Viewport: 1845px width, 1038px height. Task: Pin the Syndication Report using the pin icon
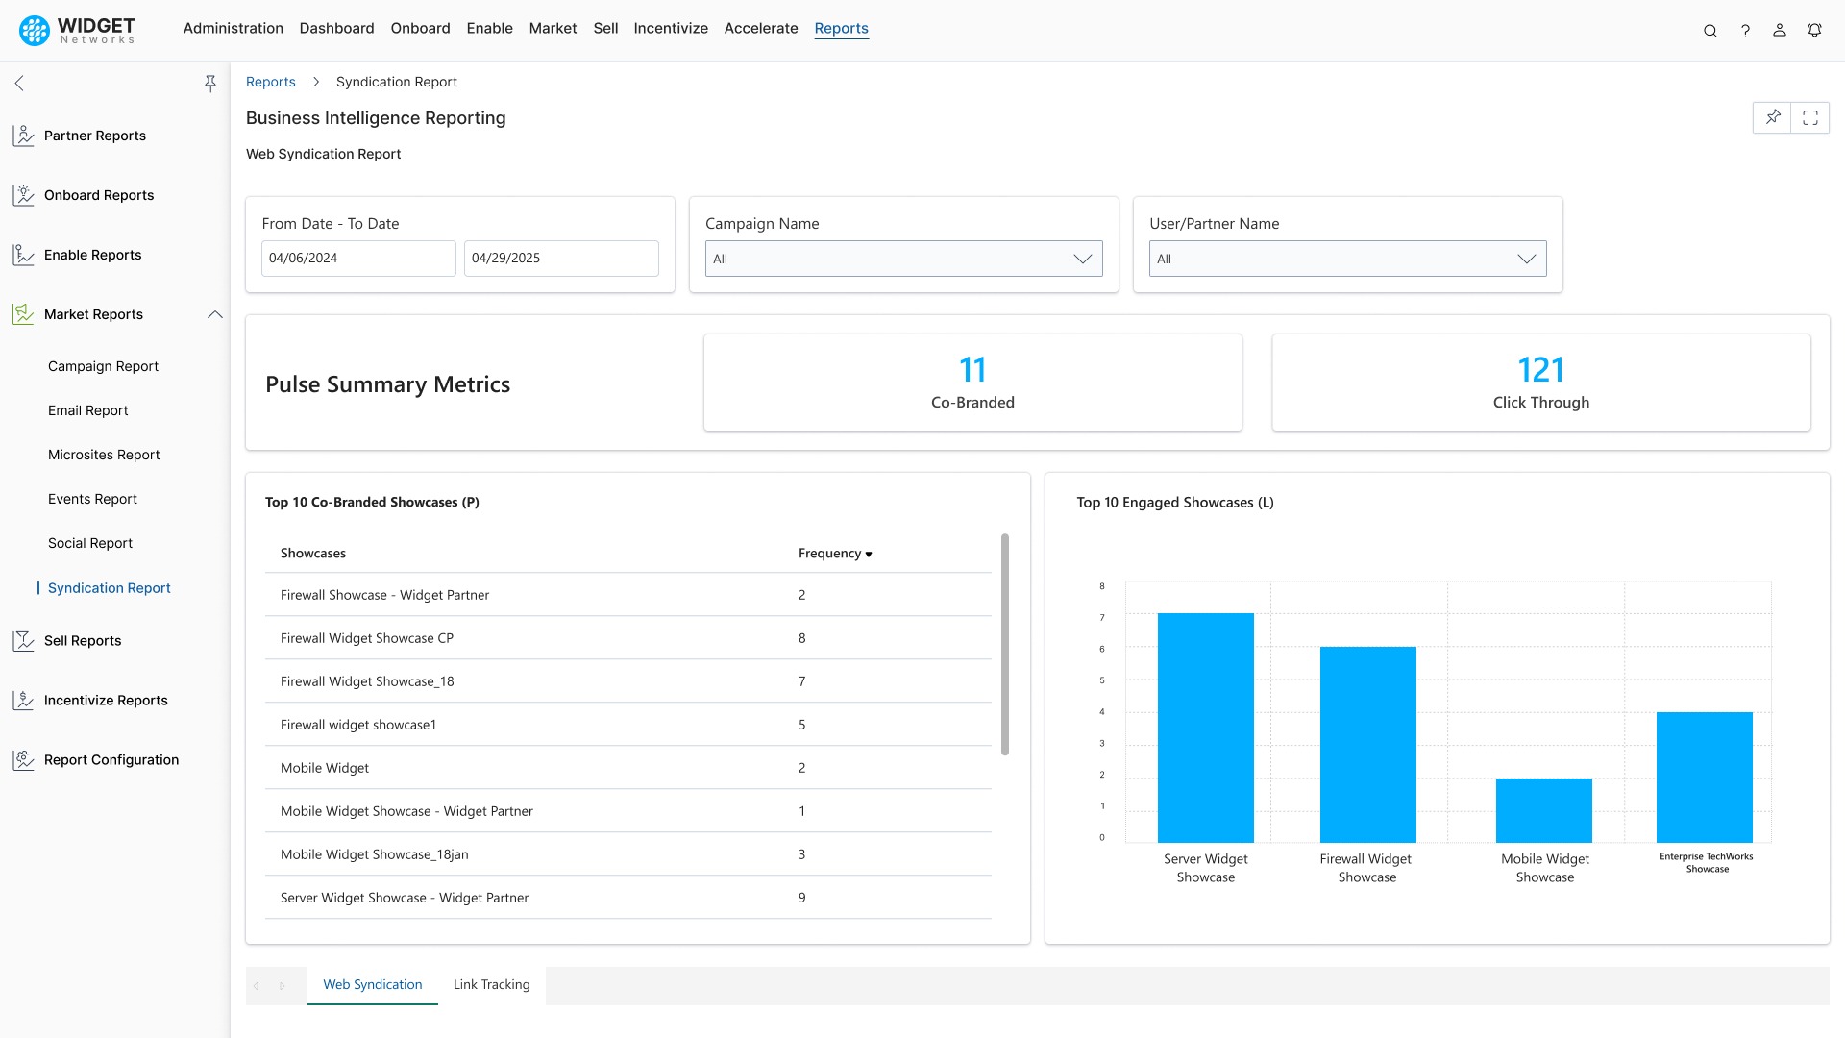coord(1773,117)
